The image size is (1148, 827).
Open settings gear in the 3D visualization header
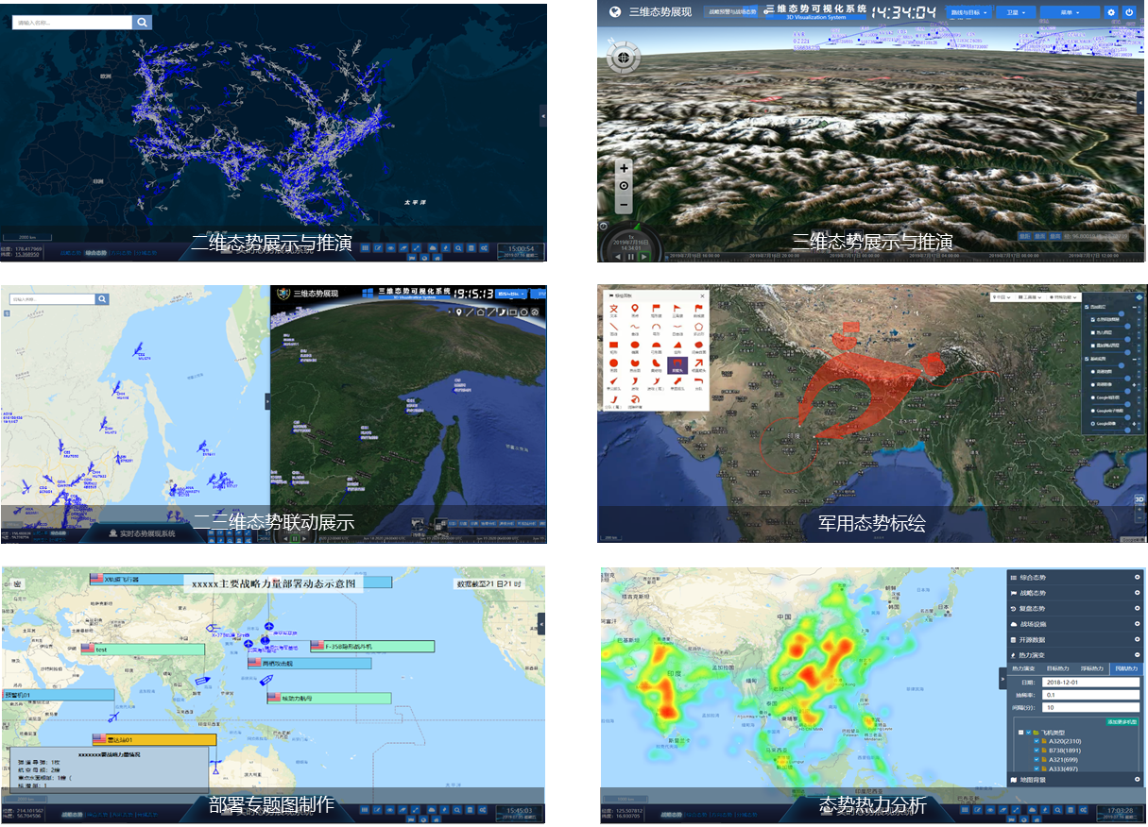(1111, 12)
